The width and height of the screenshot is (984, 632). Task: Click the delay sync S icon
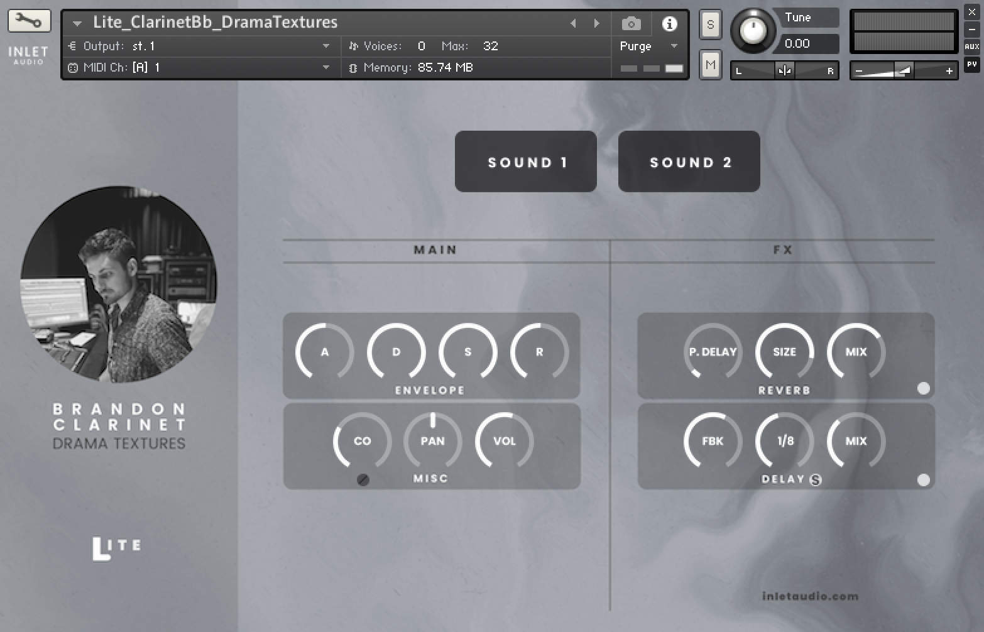[x=816, y=480]
